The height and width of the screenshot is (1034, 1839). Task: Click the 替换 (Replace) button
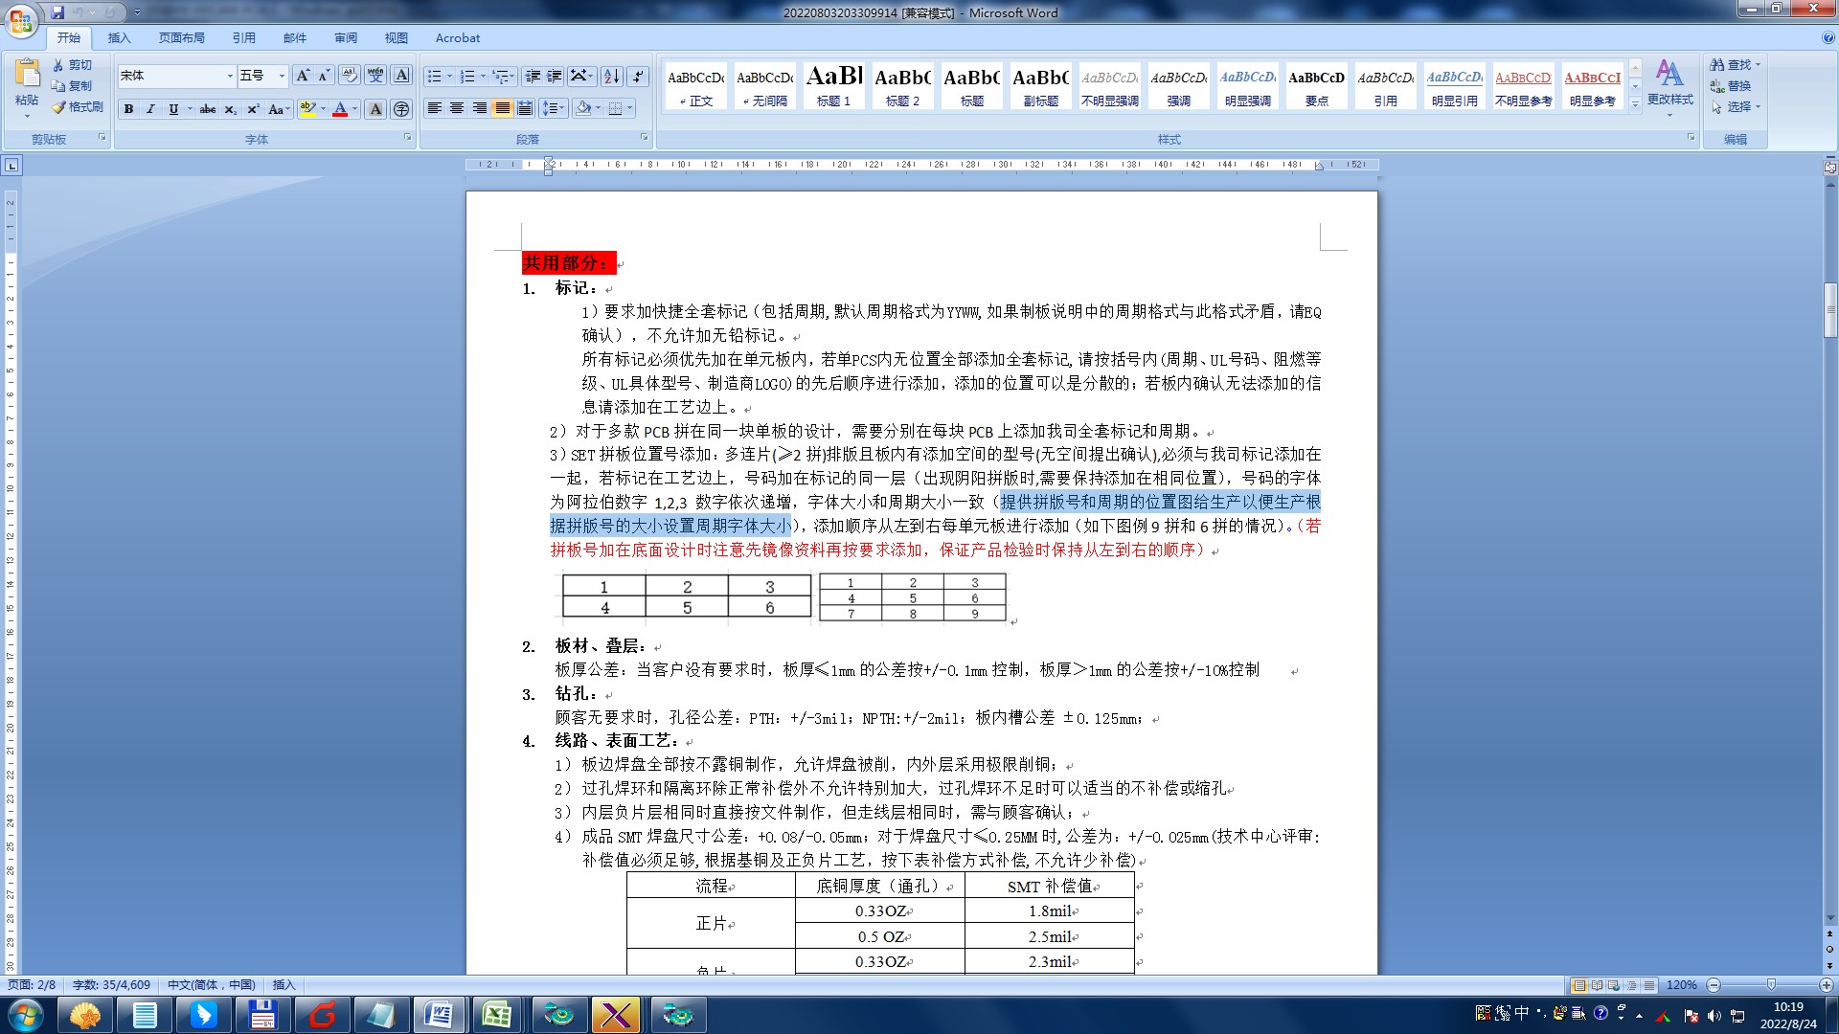(x=1732, y=86)
